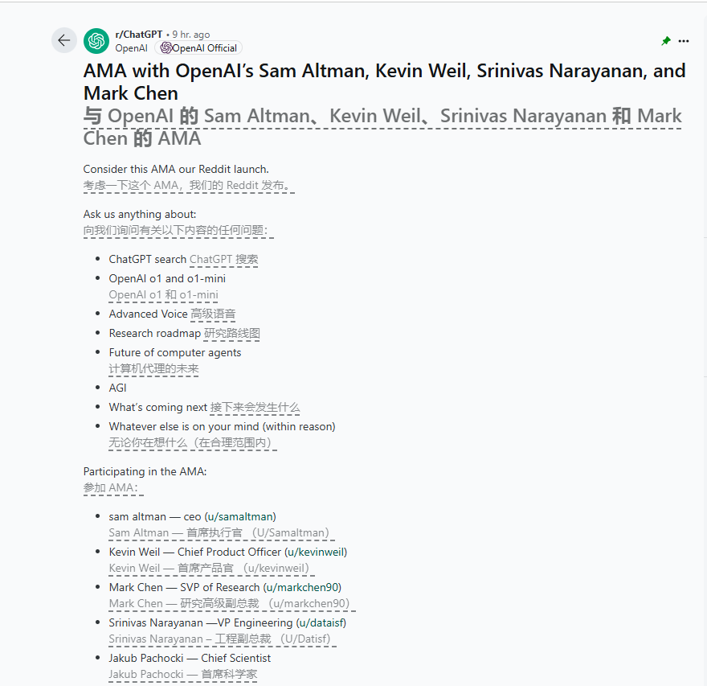Image resolution: width=707 pixels, height=686 pixels.
Task: Click the "Jakub Pachocki — Chief Scientist" line
Action: click(190, 658)
